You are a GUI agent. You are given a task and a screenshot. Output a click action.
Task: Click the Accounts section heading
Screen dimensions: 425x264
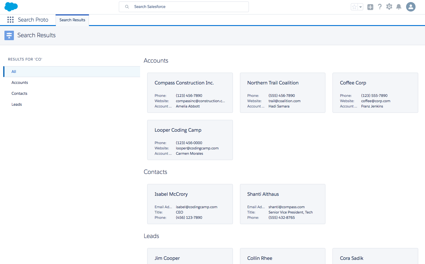pos(156,61)
